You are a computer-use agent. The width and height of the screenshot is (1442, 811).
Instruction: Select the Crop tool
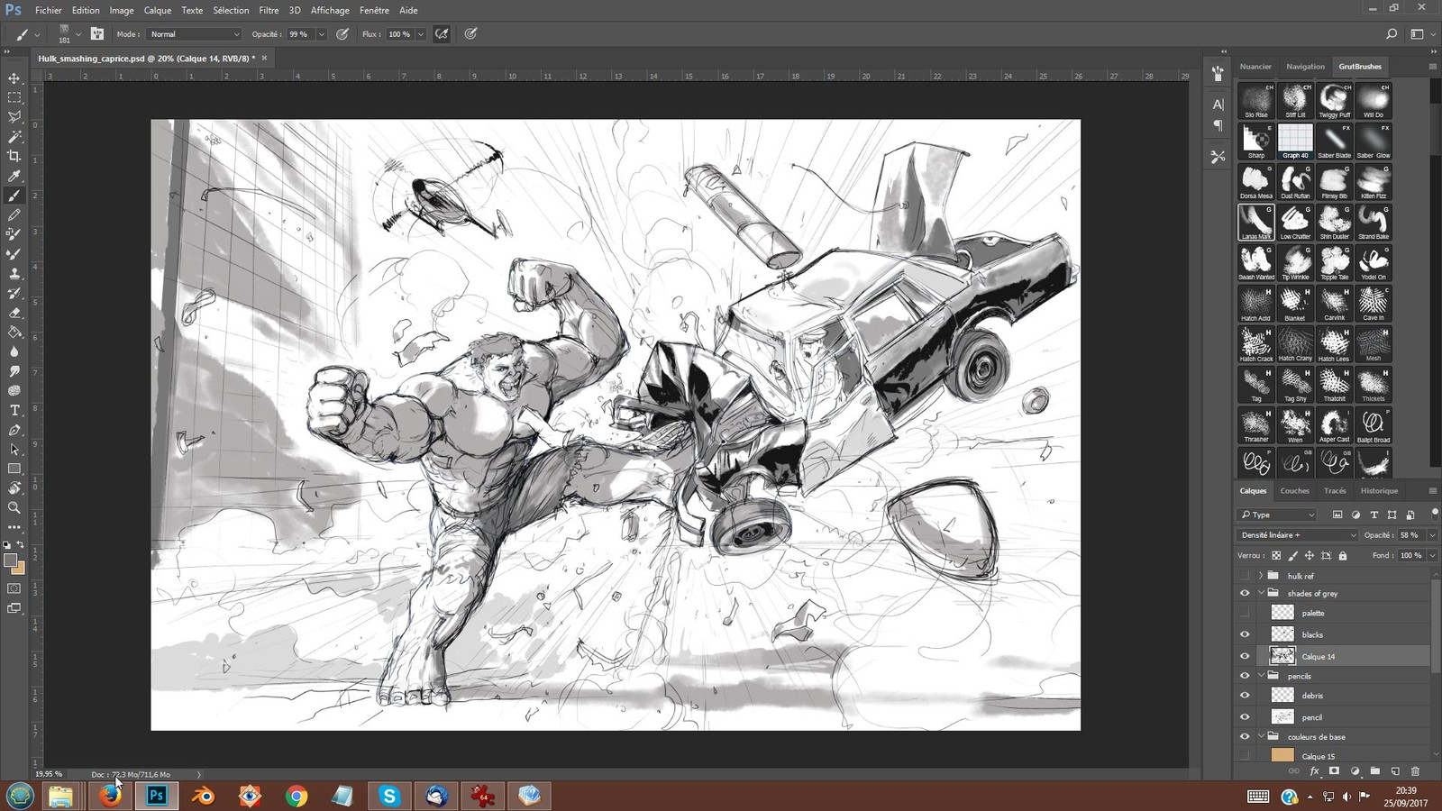[x=14, y=156]
